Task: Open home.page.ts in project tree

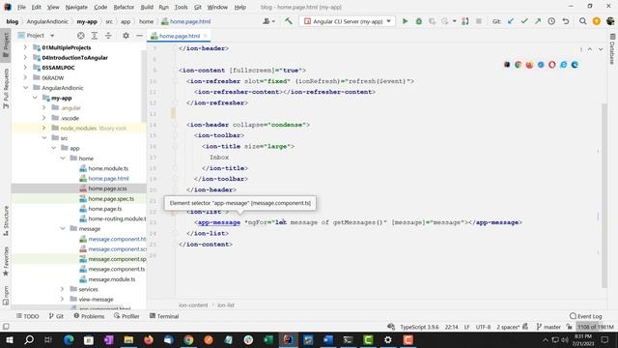Action: click(105, 209)
